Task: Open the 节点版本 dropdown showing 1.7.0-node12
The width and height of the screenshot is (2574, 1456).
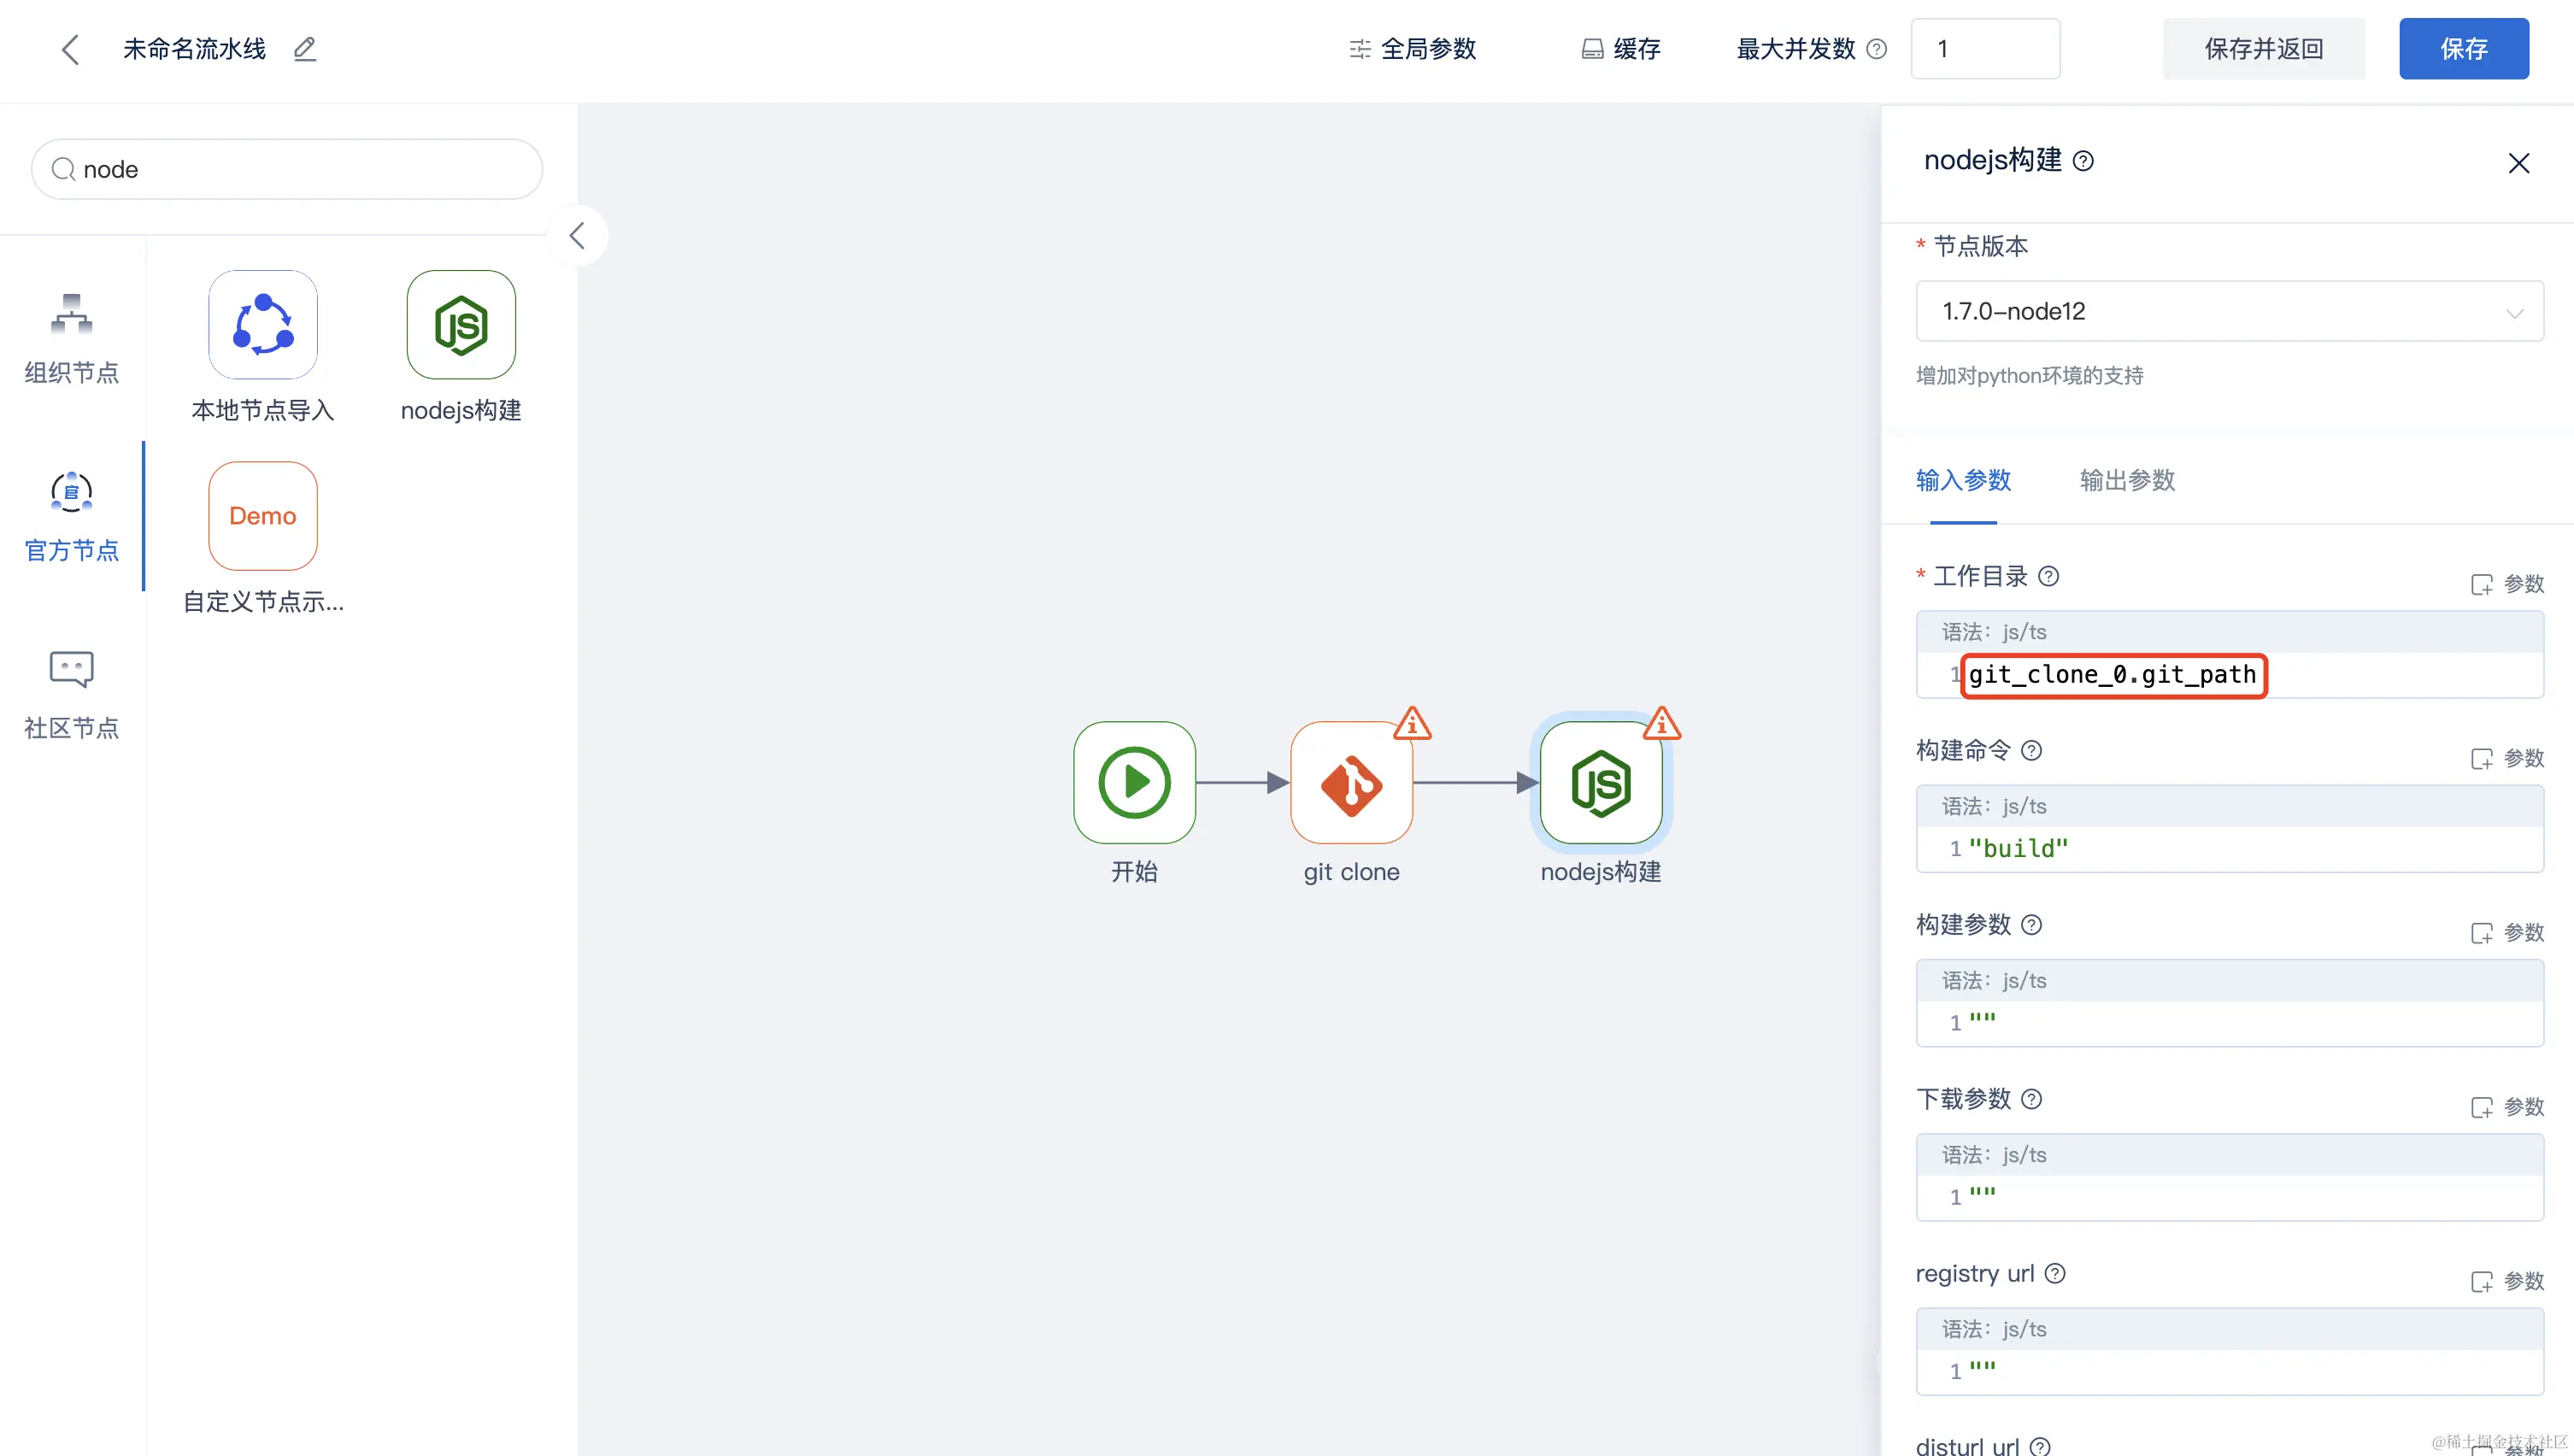Action: tap(2229, 312)
